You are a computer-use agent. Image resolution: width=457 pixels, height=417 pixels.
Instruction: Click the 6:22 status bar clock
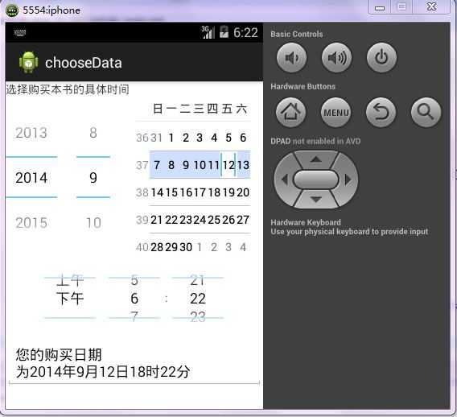(245, 32)
